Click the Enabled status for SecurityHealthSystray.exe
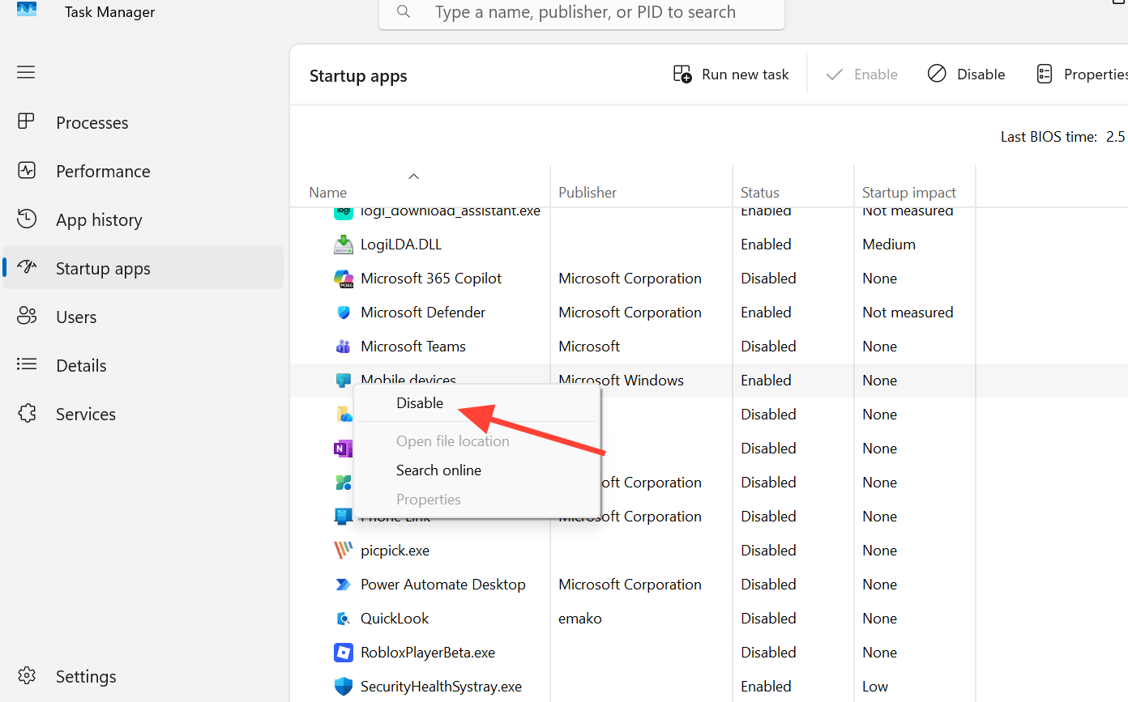Screen dimensions: 1128x702 pos(766,687)
